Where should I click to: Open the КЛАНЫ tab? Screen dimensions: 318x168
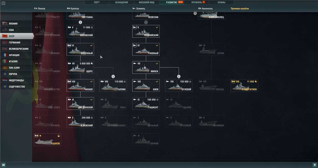(x=221, y=2)
